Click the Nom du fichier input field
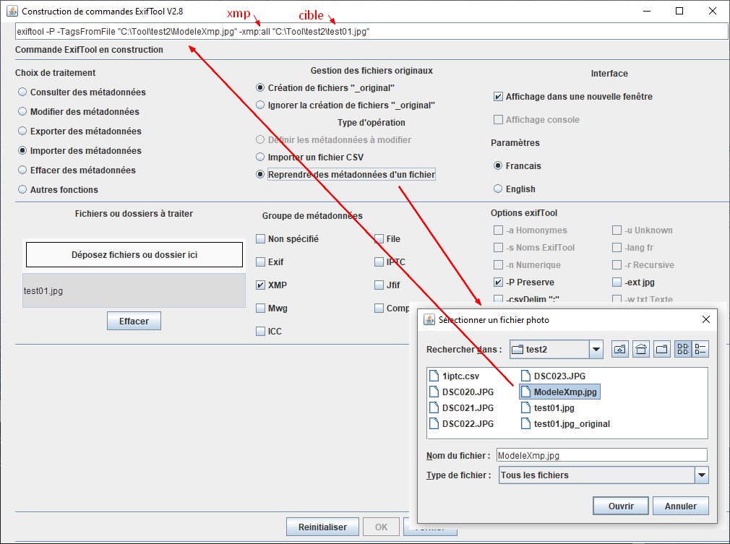Screen dimensions: 730x544 tap(602, 456)
